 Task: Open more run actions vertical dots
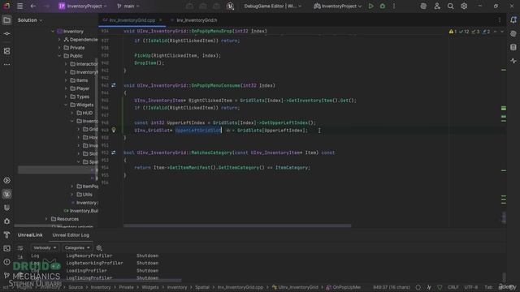click(x=394, y=6)
